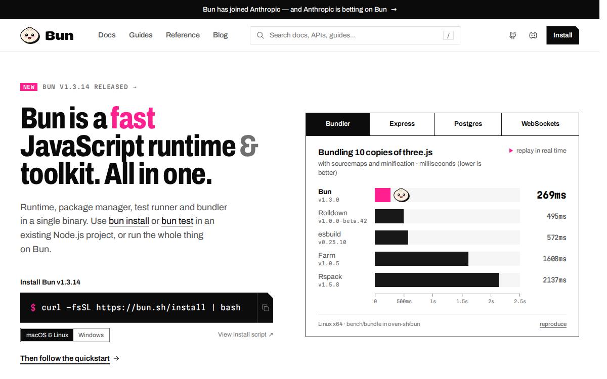Screen dimensions: 607x379
Task: Click the esbuild v0.25.10 label
Action: [x=332, y=238]
